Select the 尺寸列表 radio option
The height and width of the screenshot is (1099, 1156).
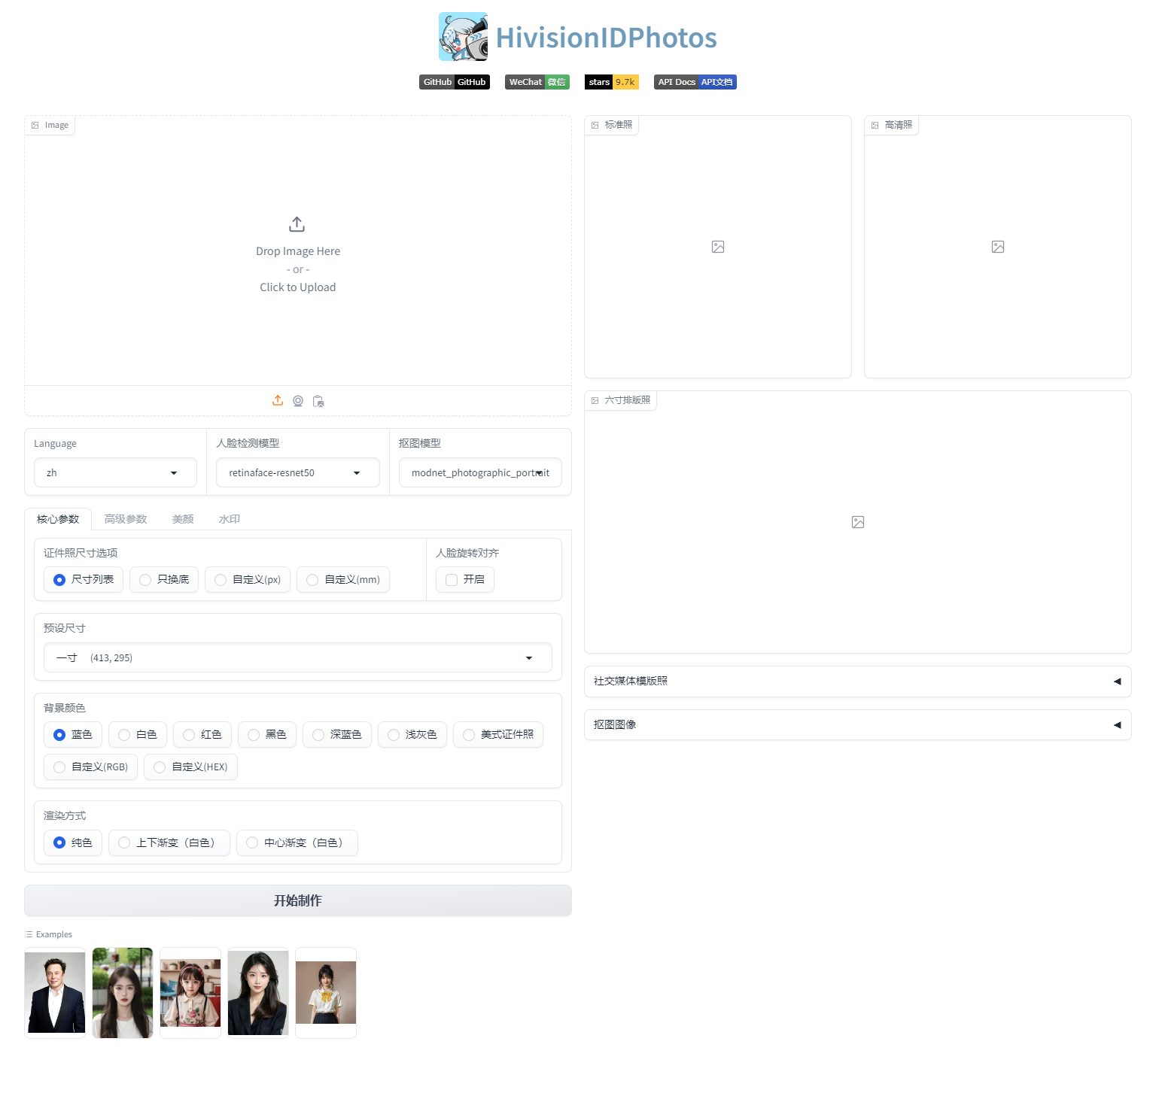(84, 579)
